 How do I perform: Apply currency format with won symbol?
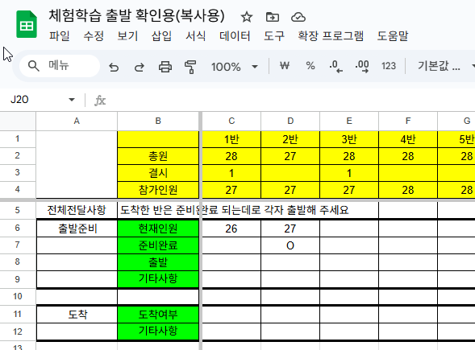click(x=285, y=66)
